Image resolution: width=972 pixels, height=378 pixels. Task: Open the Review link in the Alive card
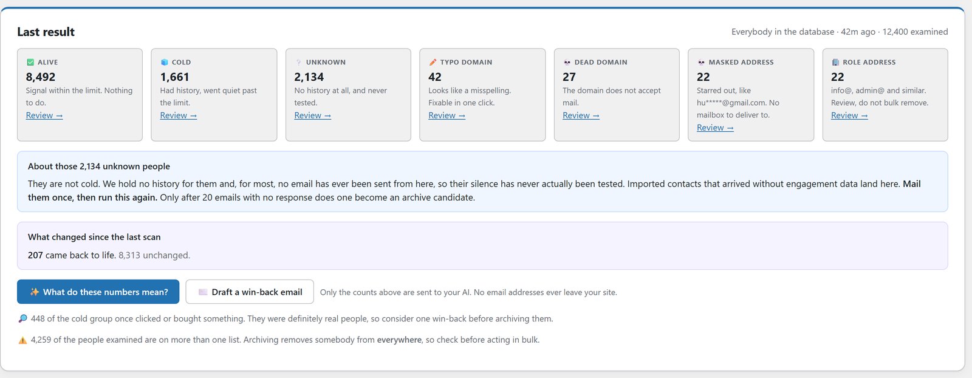[x=44, y=115]
